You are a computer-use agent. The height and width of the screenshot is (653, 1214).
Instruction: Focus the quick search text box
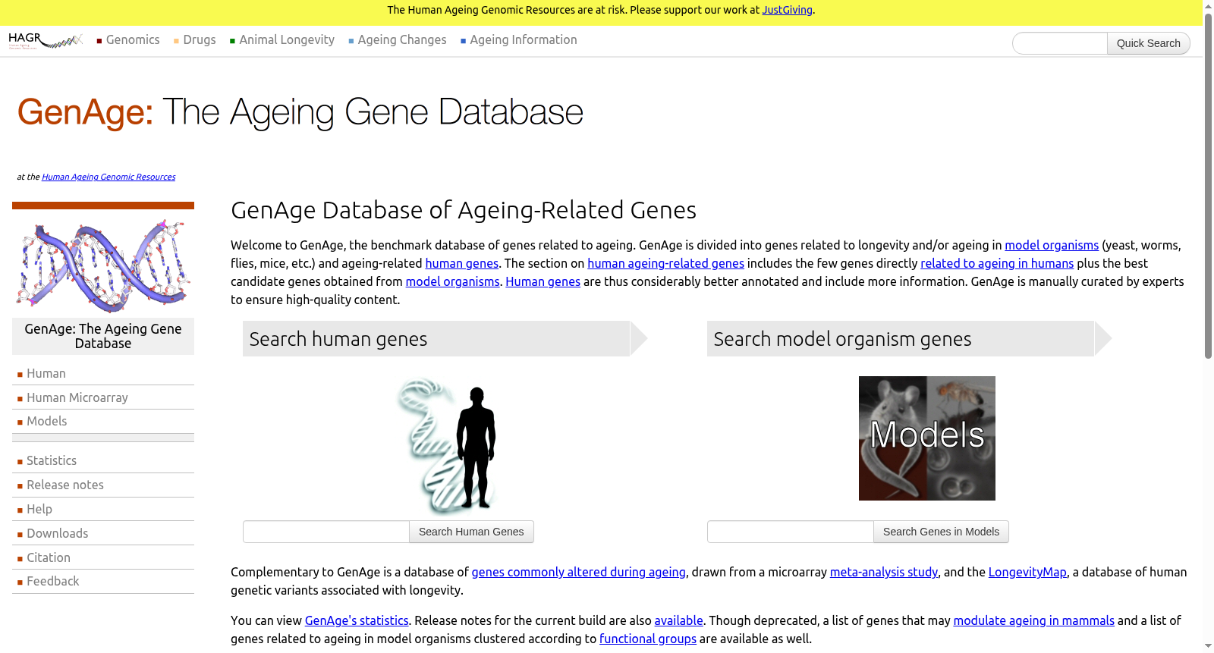pyautogui.click(x=1060, y=43)
